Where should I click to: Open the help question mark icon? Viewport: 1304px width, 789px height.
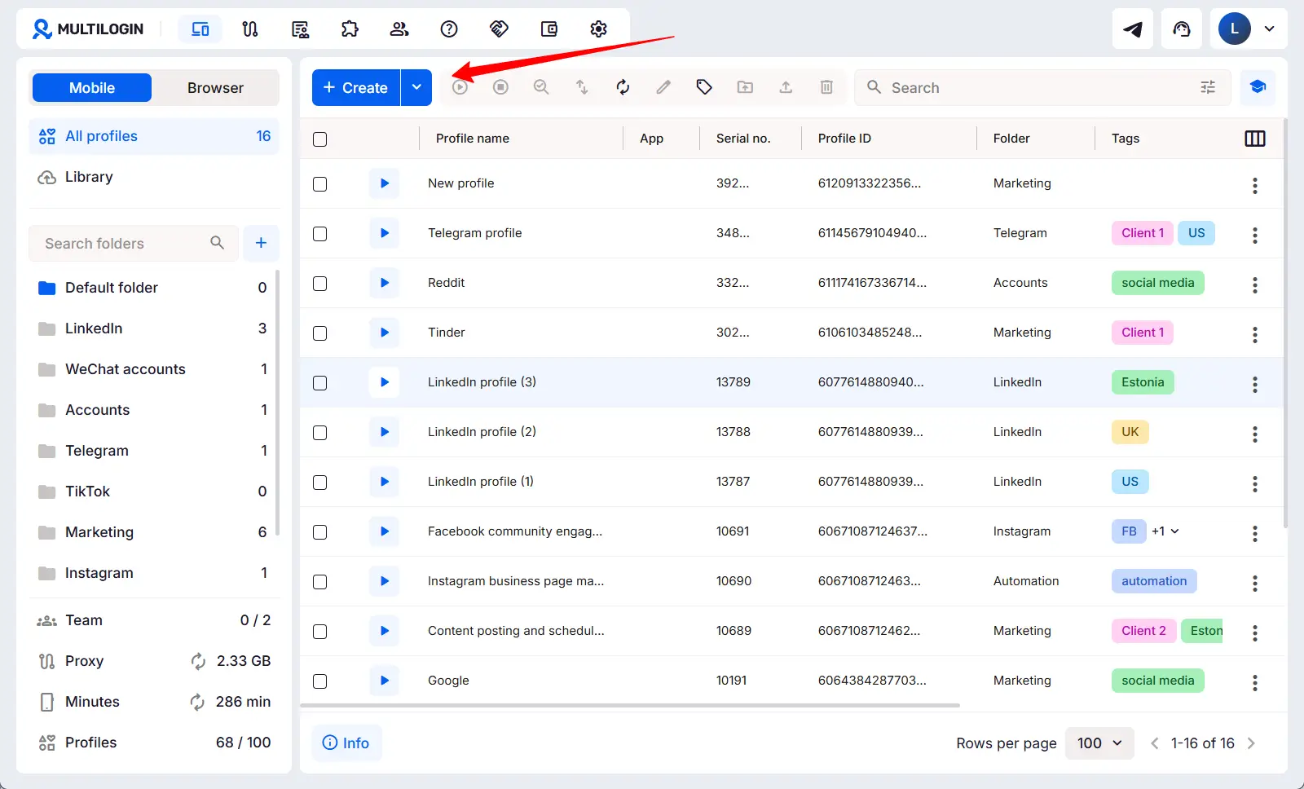pyautogui.click(x=449, y=29)
